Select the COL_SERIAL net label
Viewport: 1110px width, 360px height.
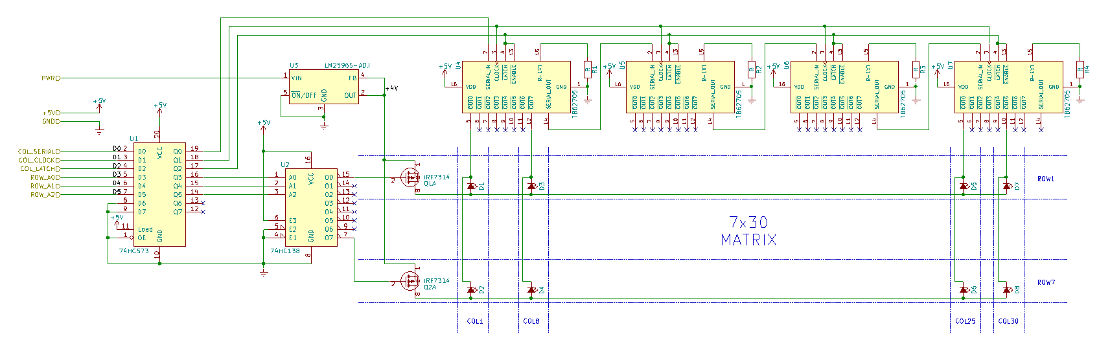coord(39,152)
